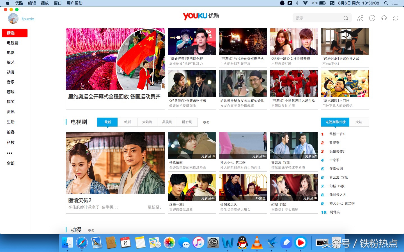Open VLC from the dock

tap(257, 242)
